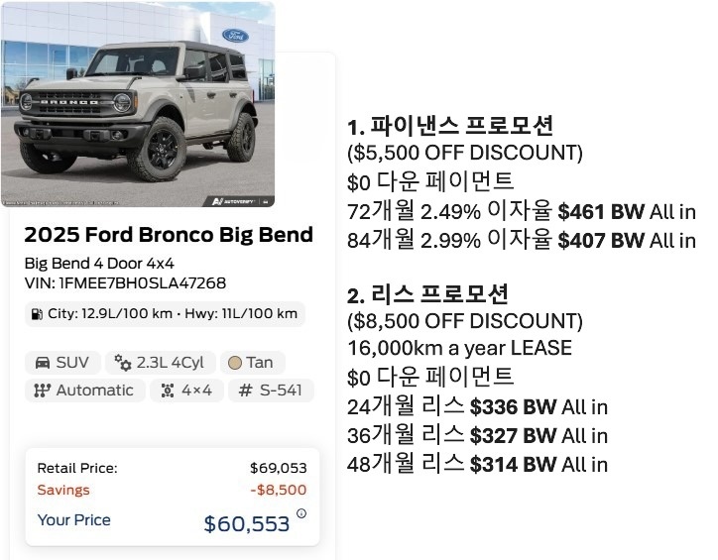718x560 pixels.
Task: Click the gear-shift transmission icon beside Automatic
Action: click(42, 391)
